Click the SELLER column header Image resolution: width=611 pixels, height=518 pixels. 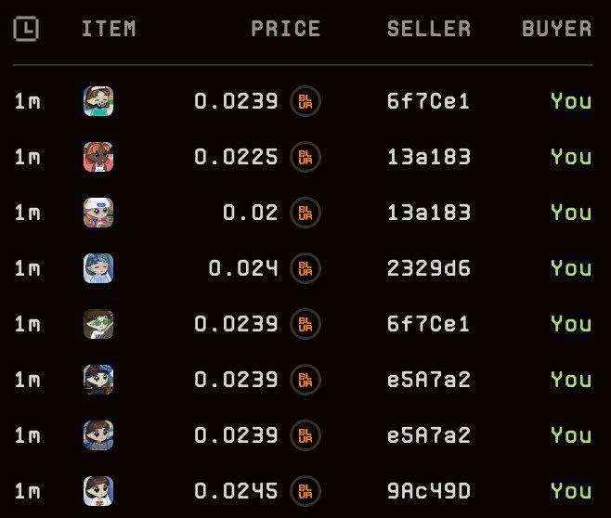point(428,30)
